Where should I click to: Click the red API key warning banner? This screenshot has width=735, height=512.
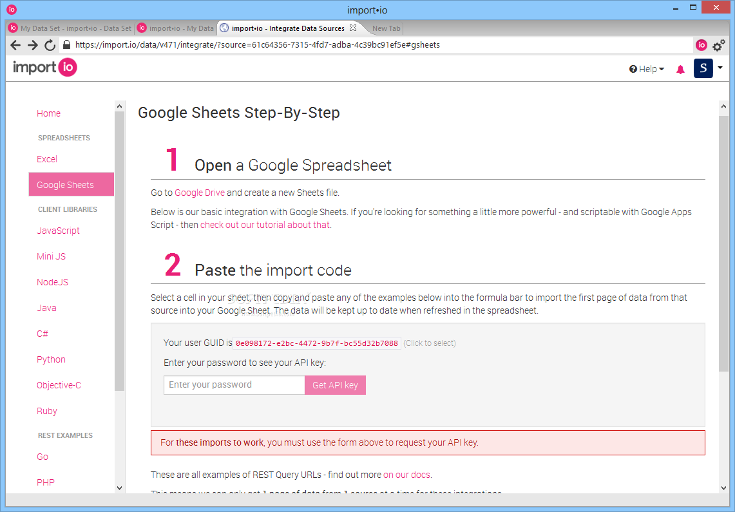(428, 442)
